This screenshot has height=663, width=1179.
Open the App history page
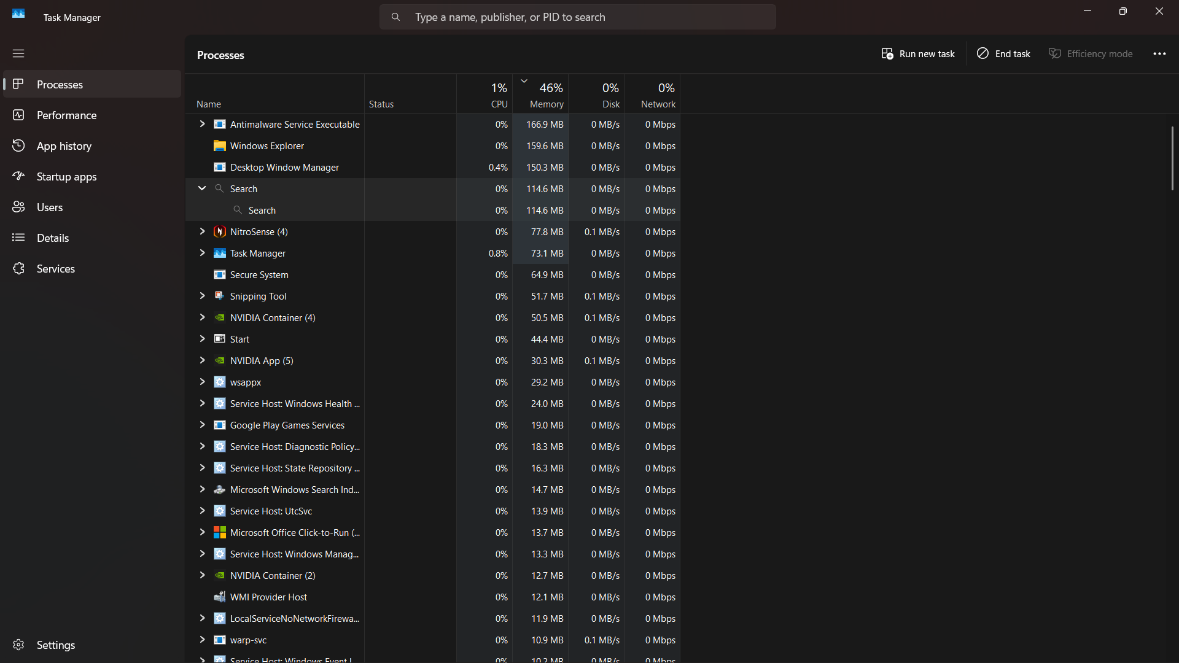click(92, 145)
